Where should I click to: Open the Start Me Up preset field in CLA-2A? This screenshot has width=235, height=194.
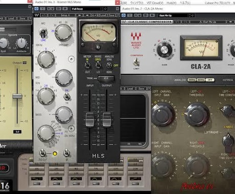(174, 15)
